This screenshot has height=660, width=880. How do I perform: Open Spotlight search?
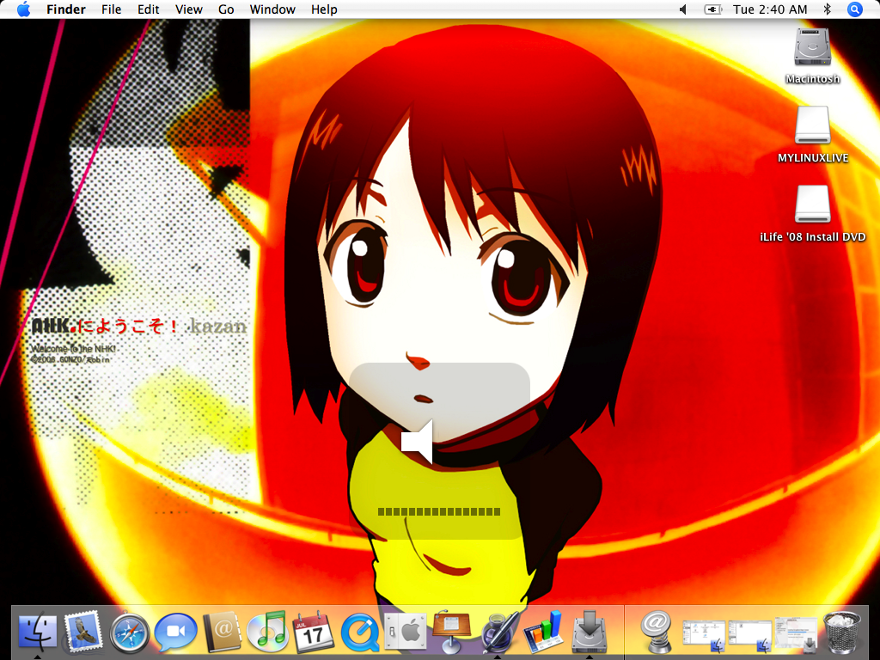pos(854,9)
